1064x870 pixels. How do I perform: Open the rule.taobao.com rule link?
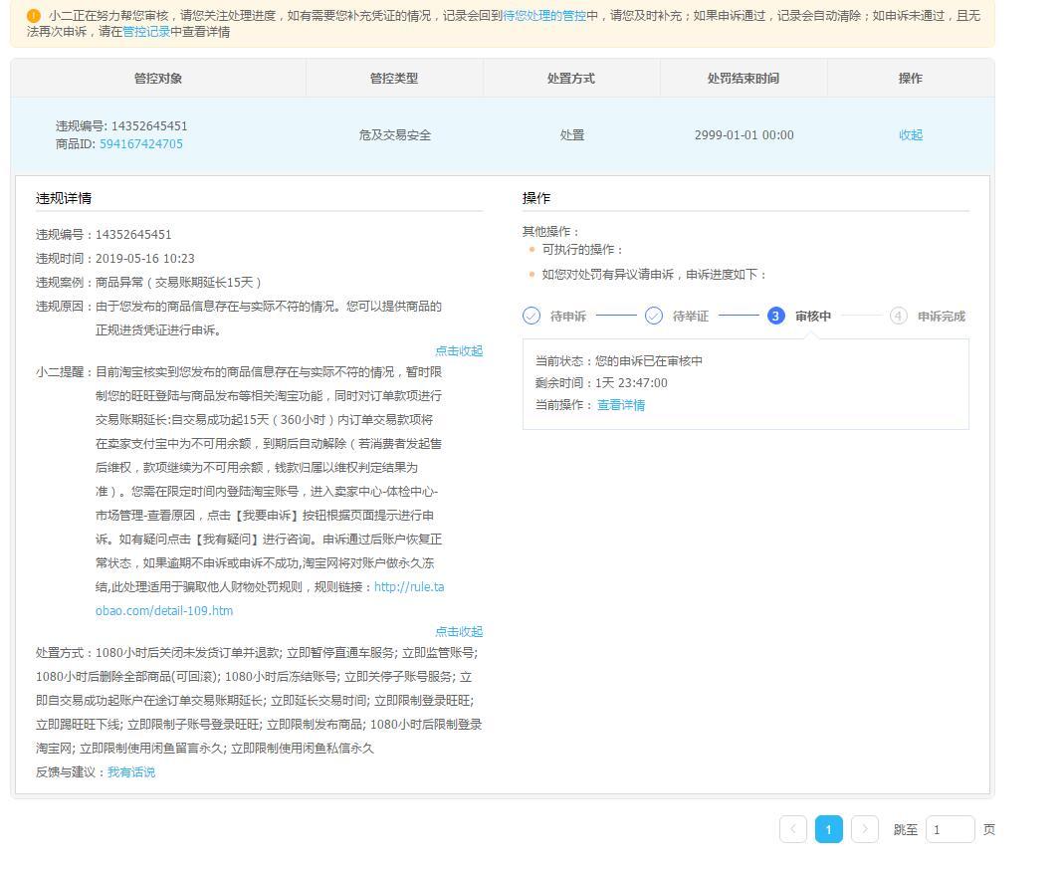tap(270, 598)
